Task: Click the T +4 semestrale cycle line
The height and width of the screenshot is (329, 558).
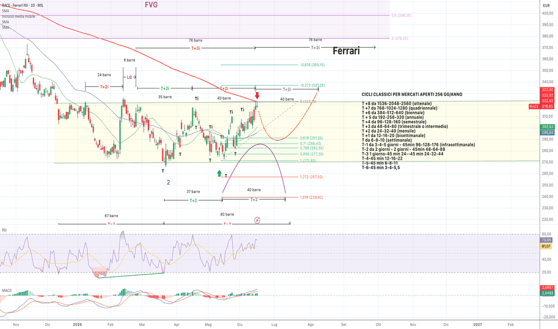Action: click(x=394, y=122)
